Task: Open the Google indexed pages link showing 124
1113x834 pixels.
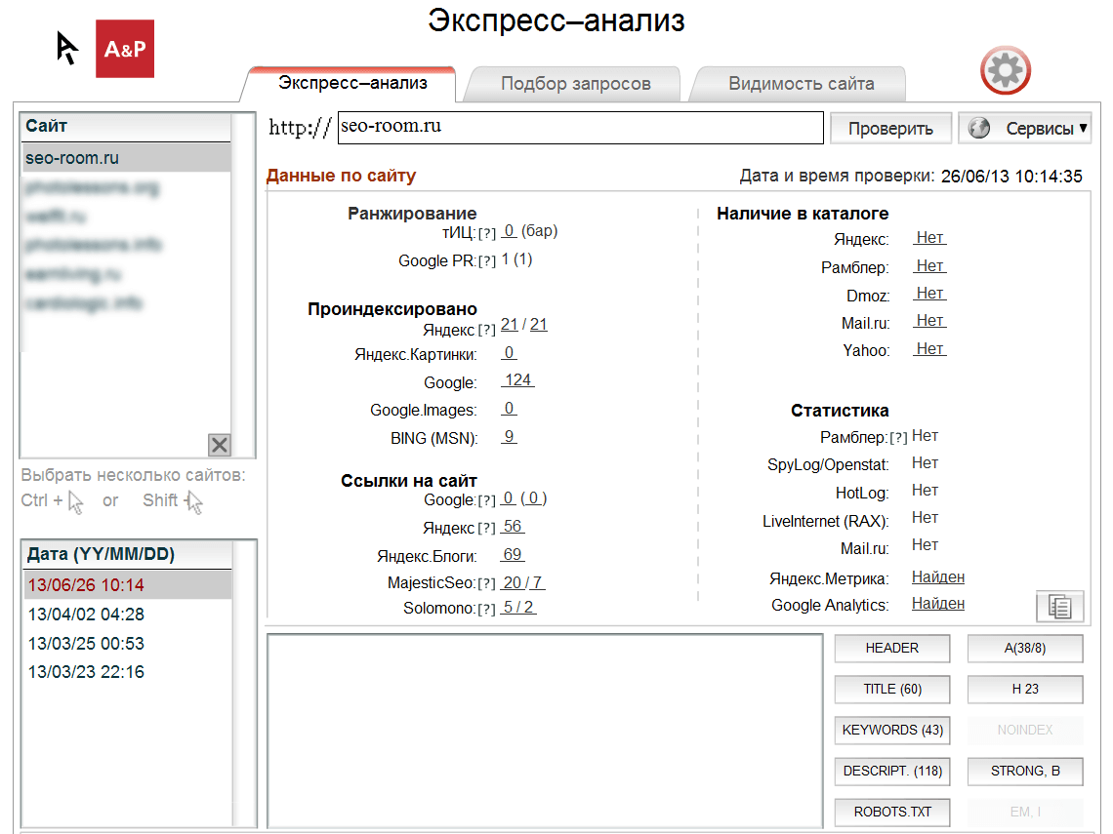Action: (x=517, y=382)
